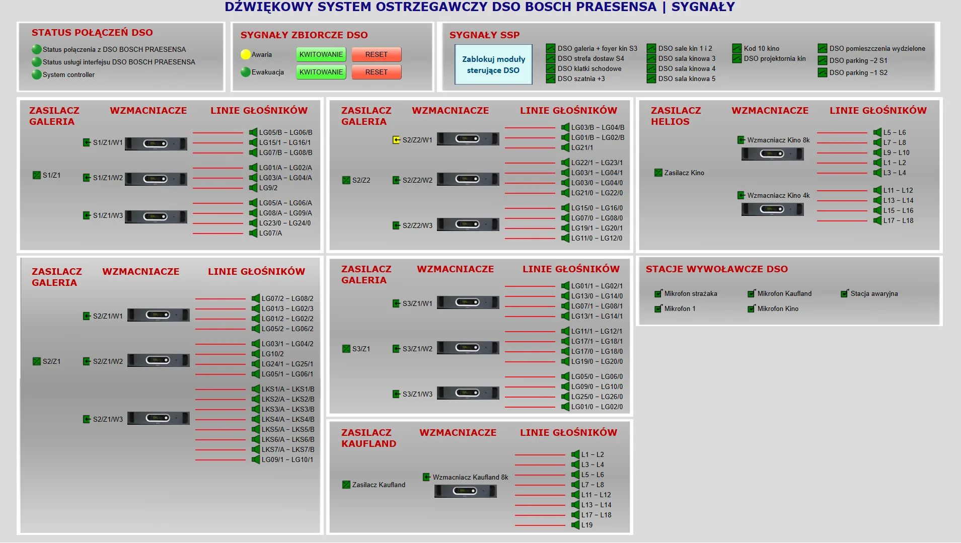Screen dimensions: 961x543
Task: Click the S3/Z1/W2 amplifier status icon
Action: tap(396, 349)
